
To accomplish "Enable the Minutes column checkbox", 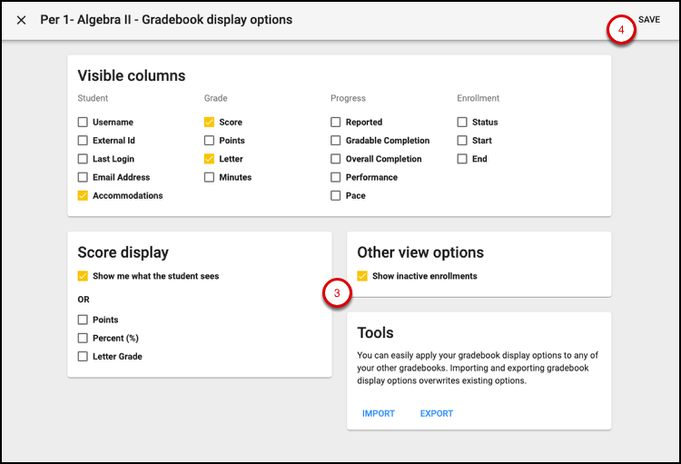I will coord(209,177).
